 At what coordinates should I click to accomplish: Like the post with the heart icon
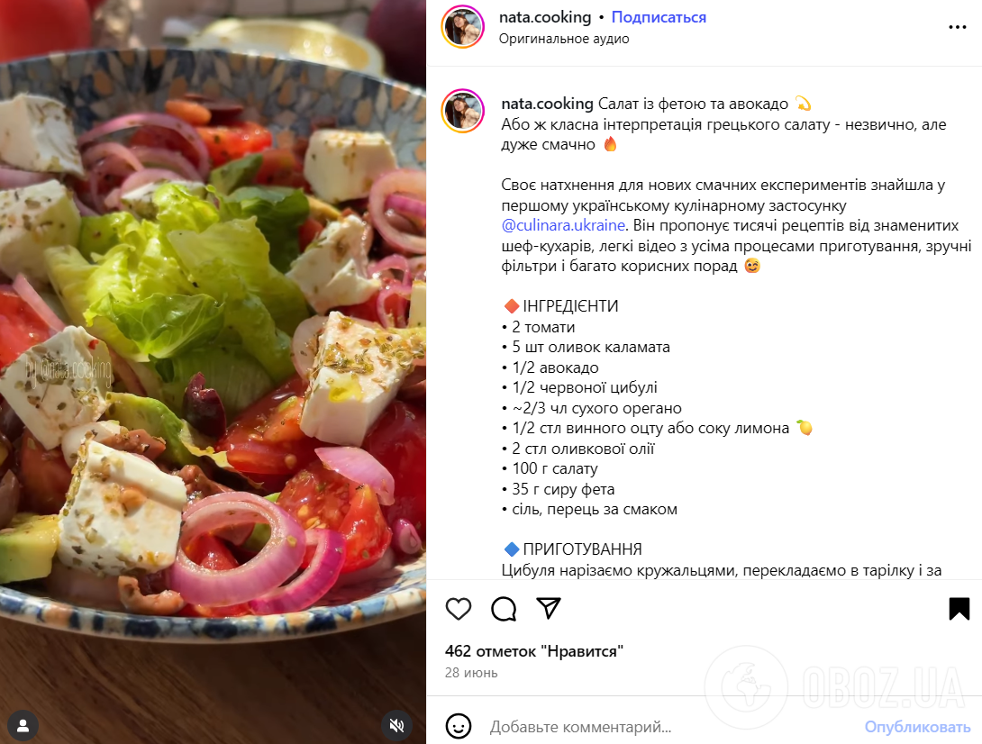coord(459,609)
